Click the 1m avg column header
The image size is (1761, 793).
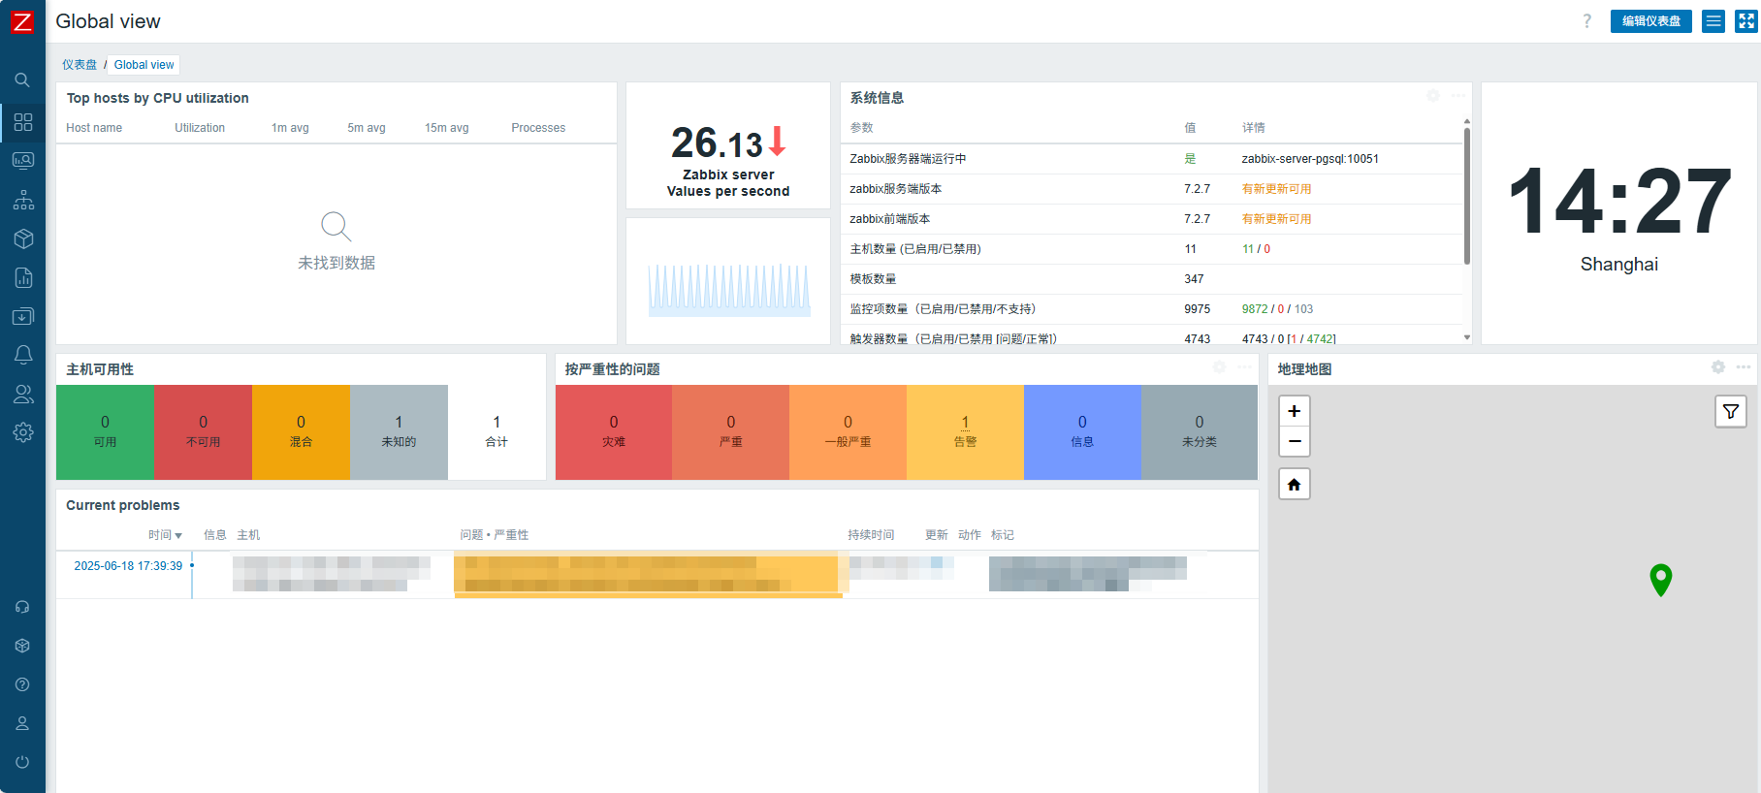click(x=290, y=128)
